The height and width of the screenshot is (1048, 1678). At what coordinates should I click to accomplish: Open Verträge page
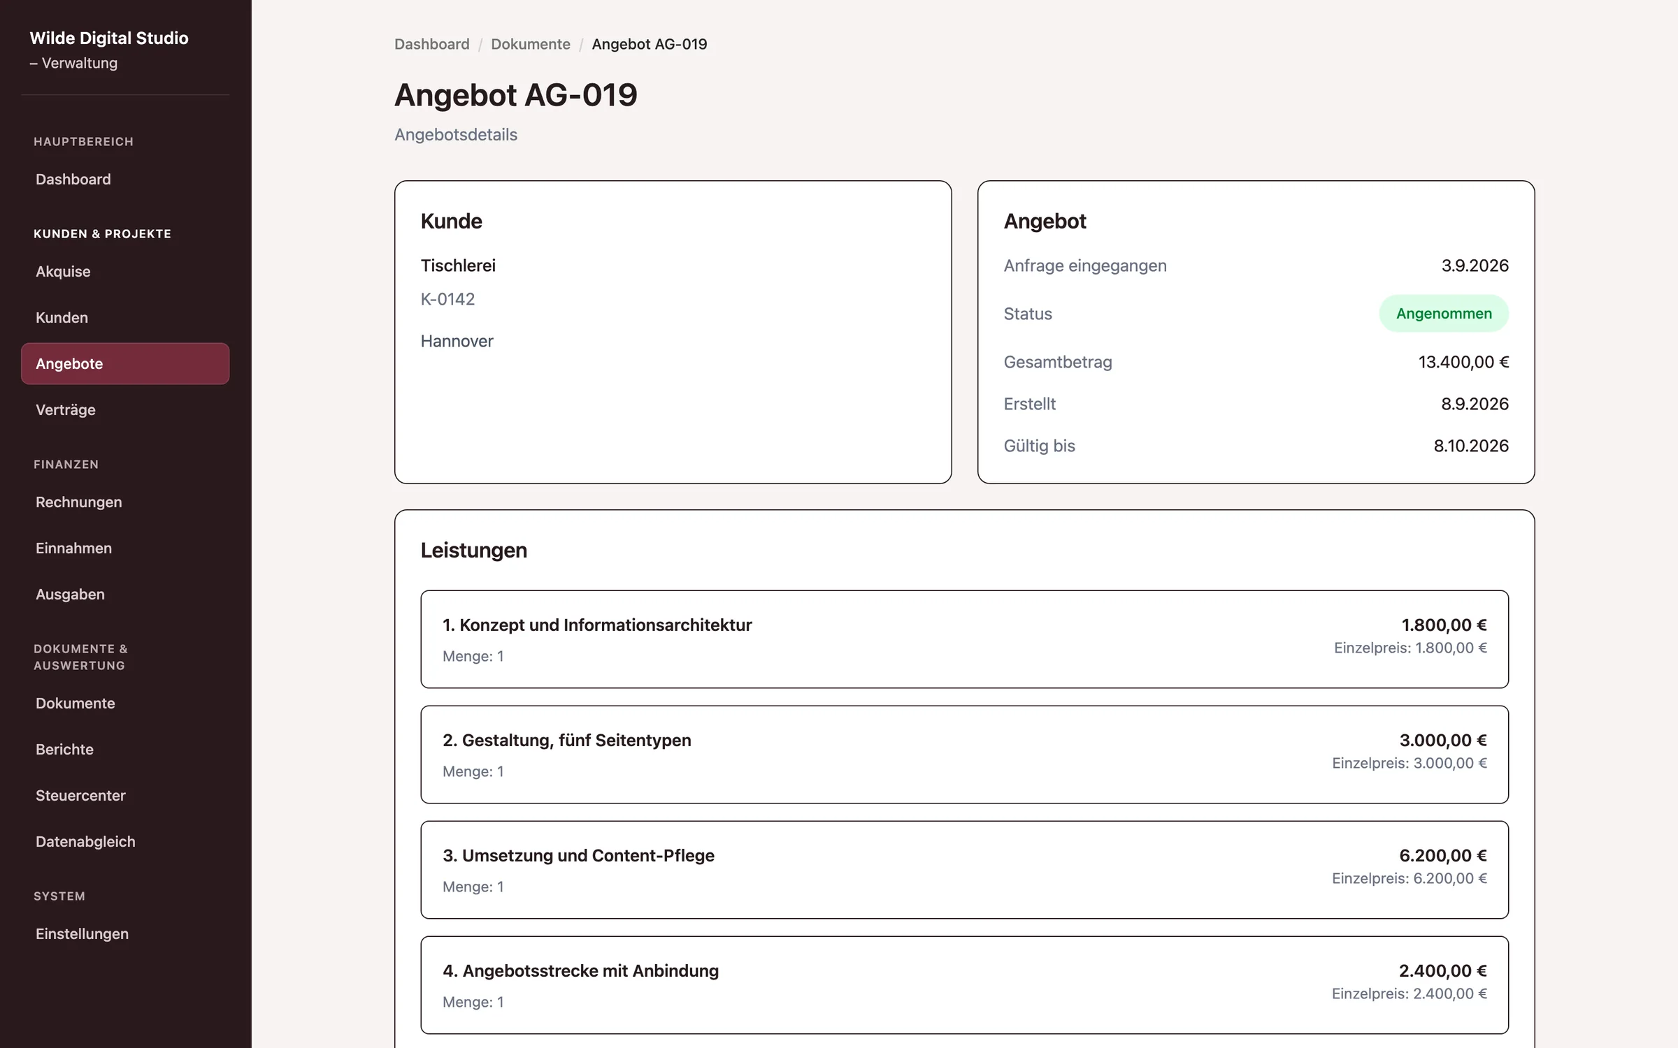pos(125,410)
